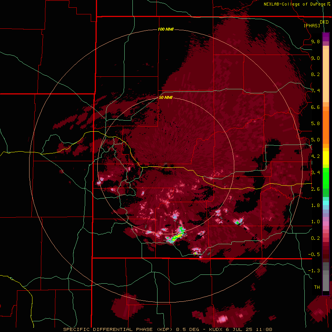Click the 1.0 legend value

[315, 222]
